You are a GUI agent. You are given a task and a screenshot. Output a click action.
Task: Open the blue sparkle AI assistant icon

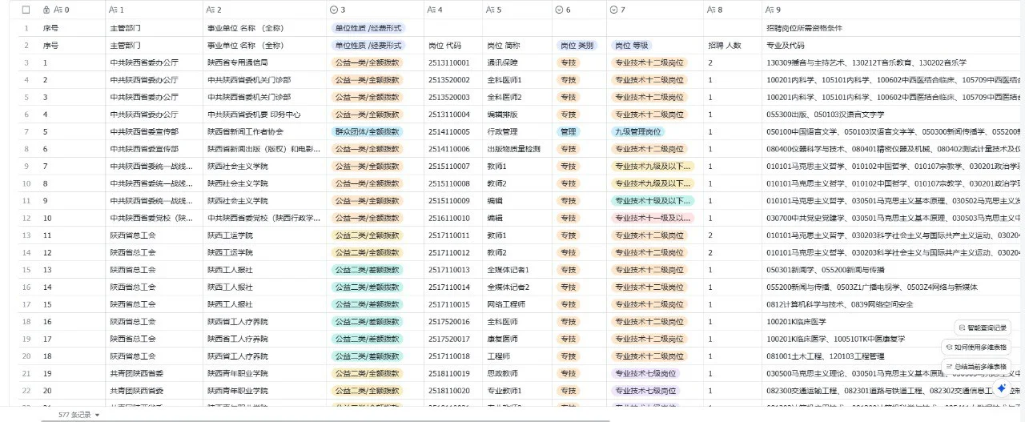(x=1001, y=388)
